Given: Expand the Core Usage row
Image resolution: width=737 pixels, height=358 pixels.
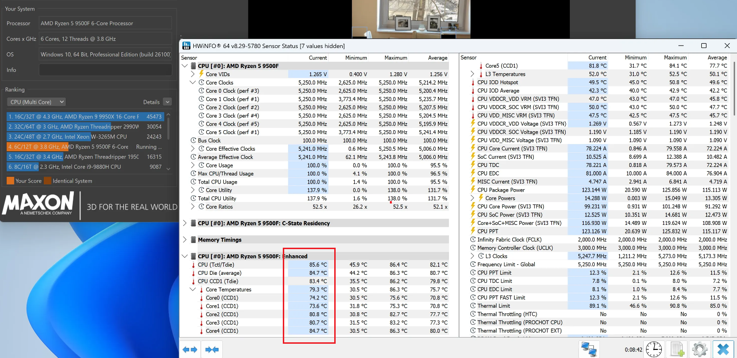Looking at the screenshot, I should (193, 165).
